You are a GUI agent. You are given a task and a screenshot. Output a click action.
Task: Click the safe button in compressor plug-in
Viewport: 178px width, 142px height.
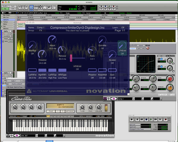pos(143,48)
